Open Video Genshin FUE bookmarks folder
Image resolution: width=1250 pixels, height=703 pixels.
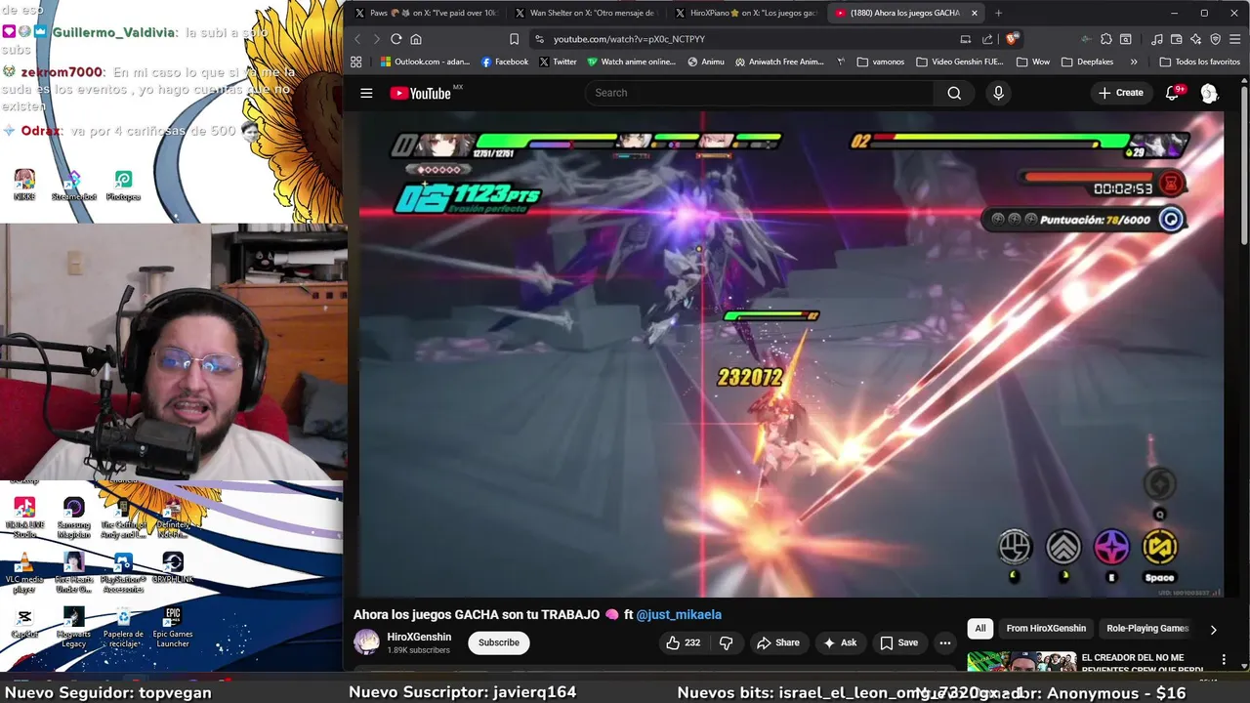tap(960, 62)
